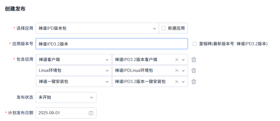Enable the 新建应用 checkbox

pos(164,28)
